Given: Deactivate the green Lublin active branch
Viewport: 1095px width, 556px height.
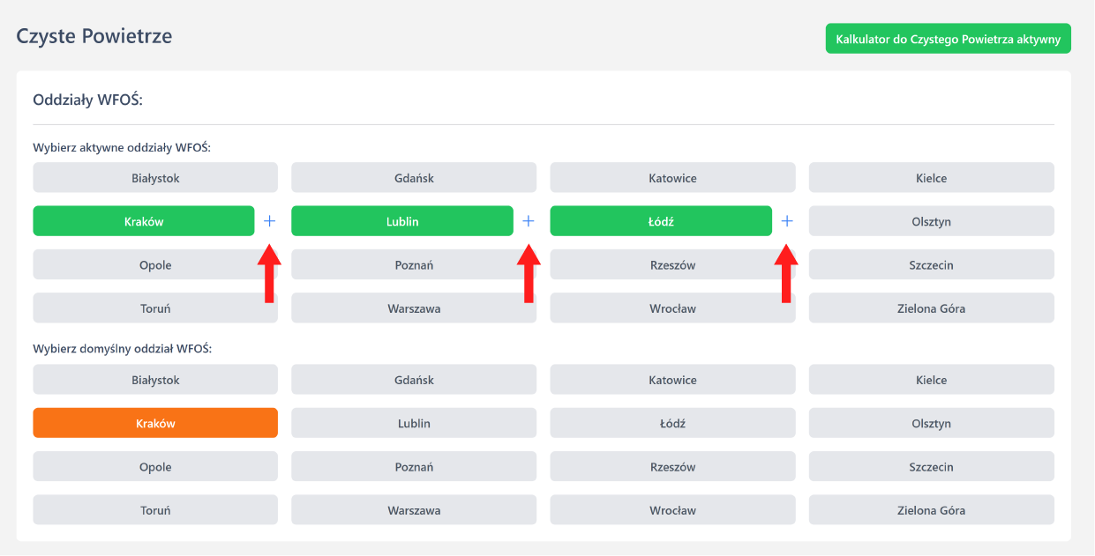Looking at the screenshot, I should point(402,221).
